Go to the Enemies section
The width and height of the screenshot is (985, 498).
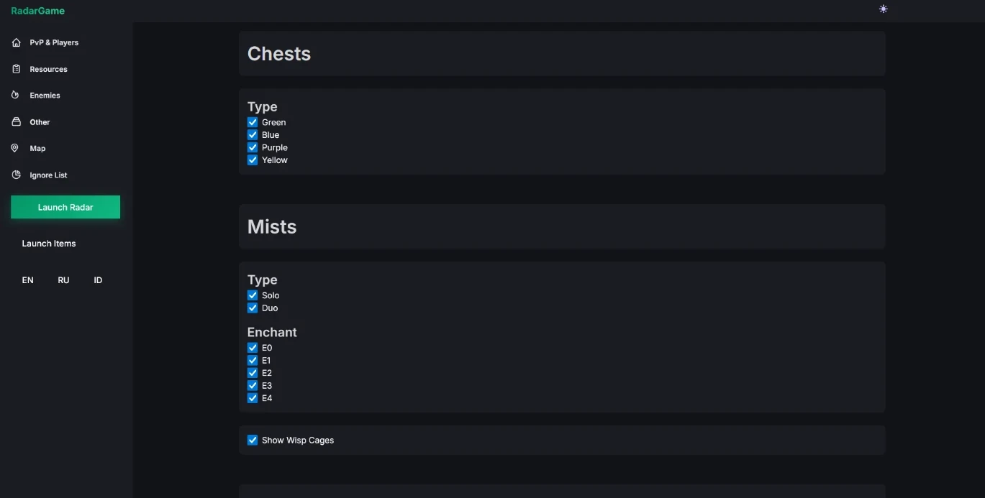pos(45,96)
